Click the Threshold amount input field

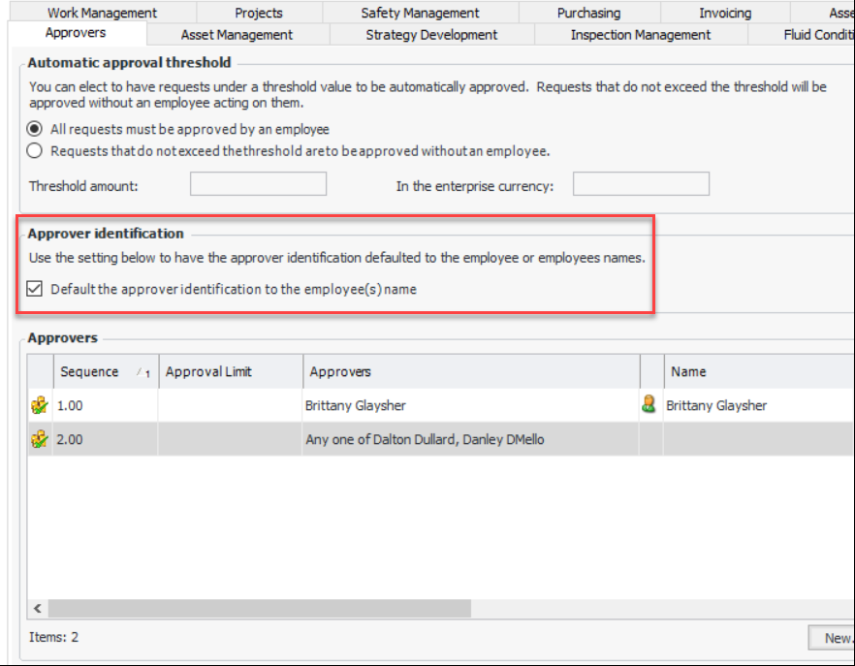coord(258,184)
